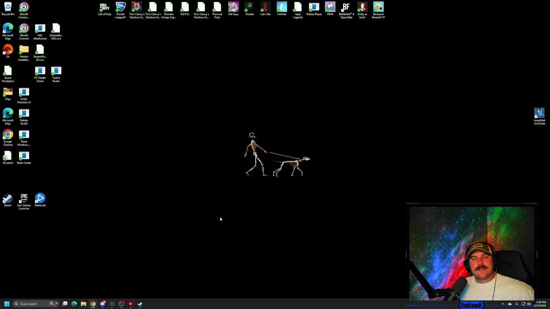The width and height of the screenshot is (550, 309).
Task: Select the Reset Windows shortcut icon
Action: click(24, 138)
